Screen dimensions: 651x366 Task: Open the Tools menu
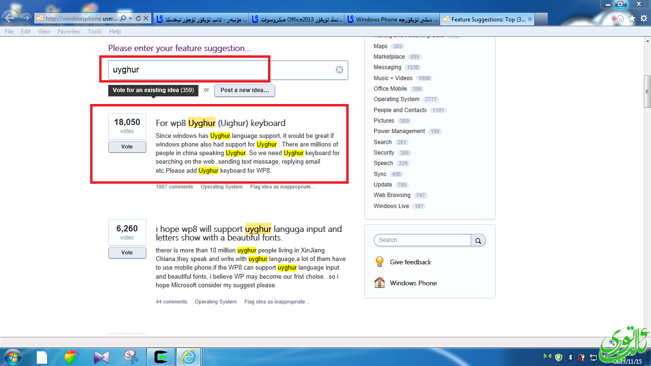click(94, 31)
